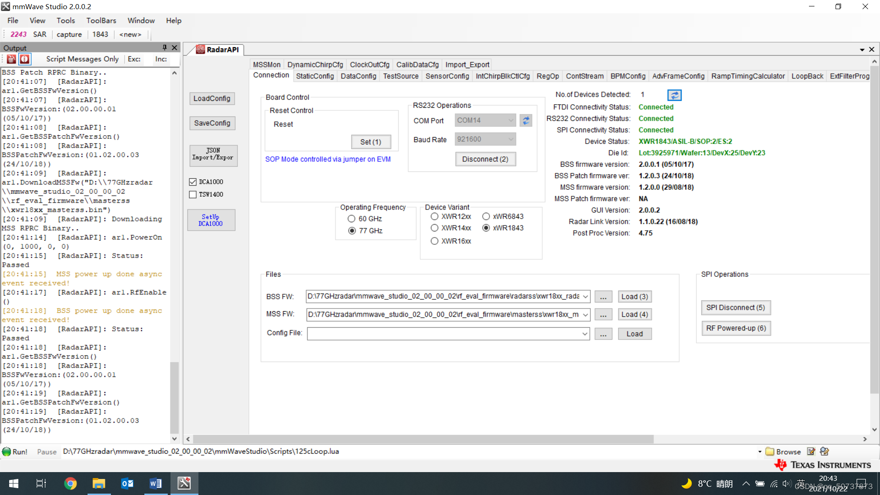Uncheck the DCA1000 checkbox
The width and height of the screenshot is (880, 495).
pos(193,182)
